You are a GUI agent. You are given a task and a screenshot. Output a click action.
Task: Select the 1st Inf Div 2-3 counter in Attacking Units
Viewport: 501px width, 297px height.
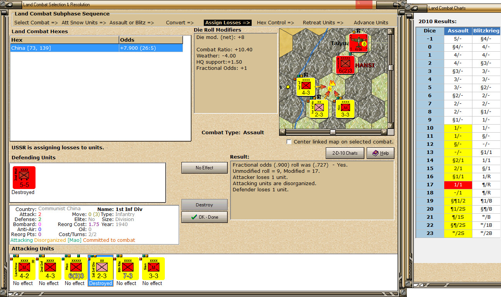click(x=102, y=268)
